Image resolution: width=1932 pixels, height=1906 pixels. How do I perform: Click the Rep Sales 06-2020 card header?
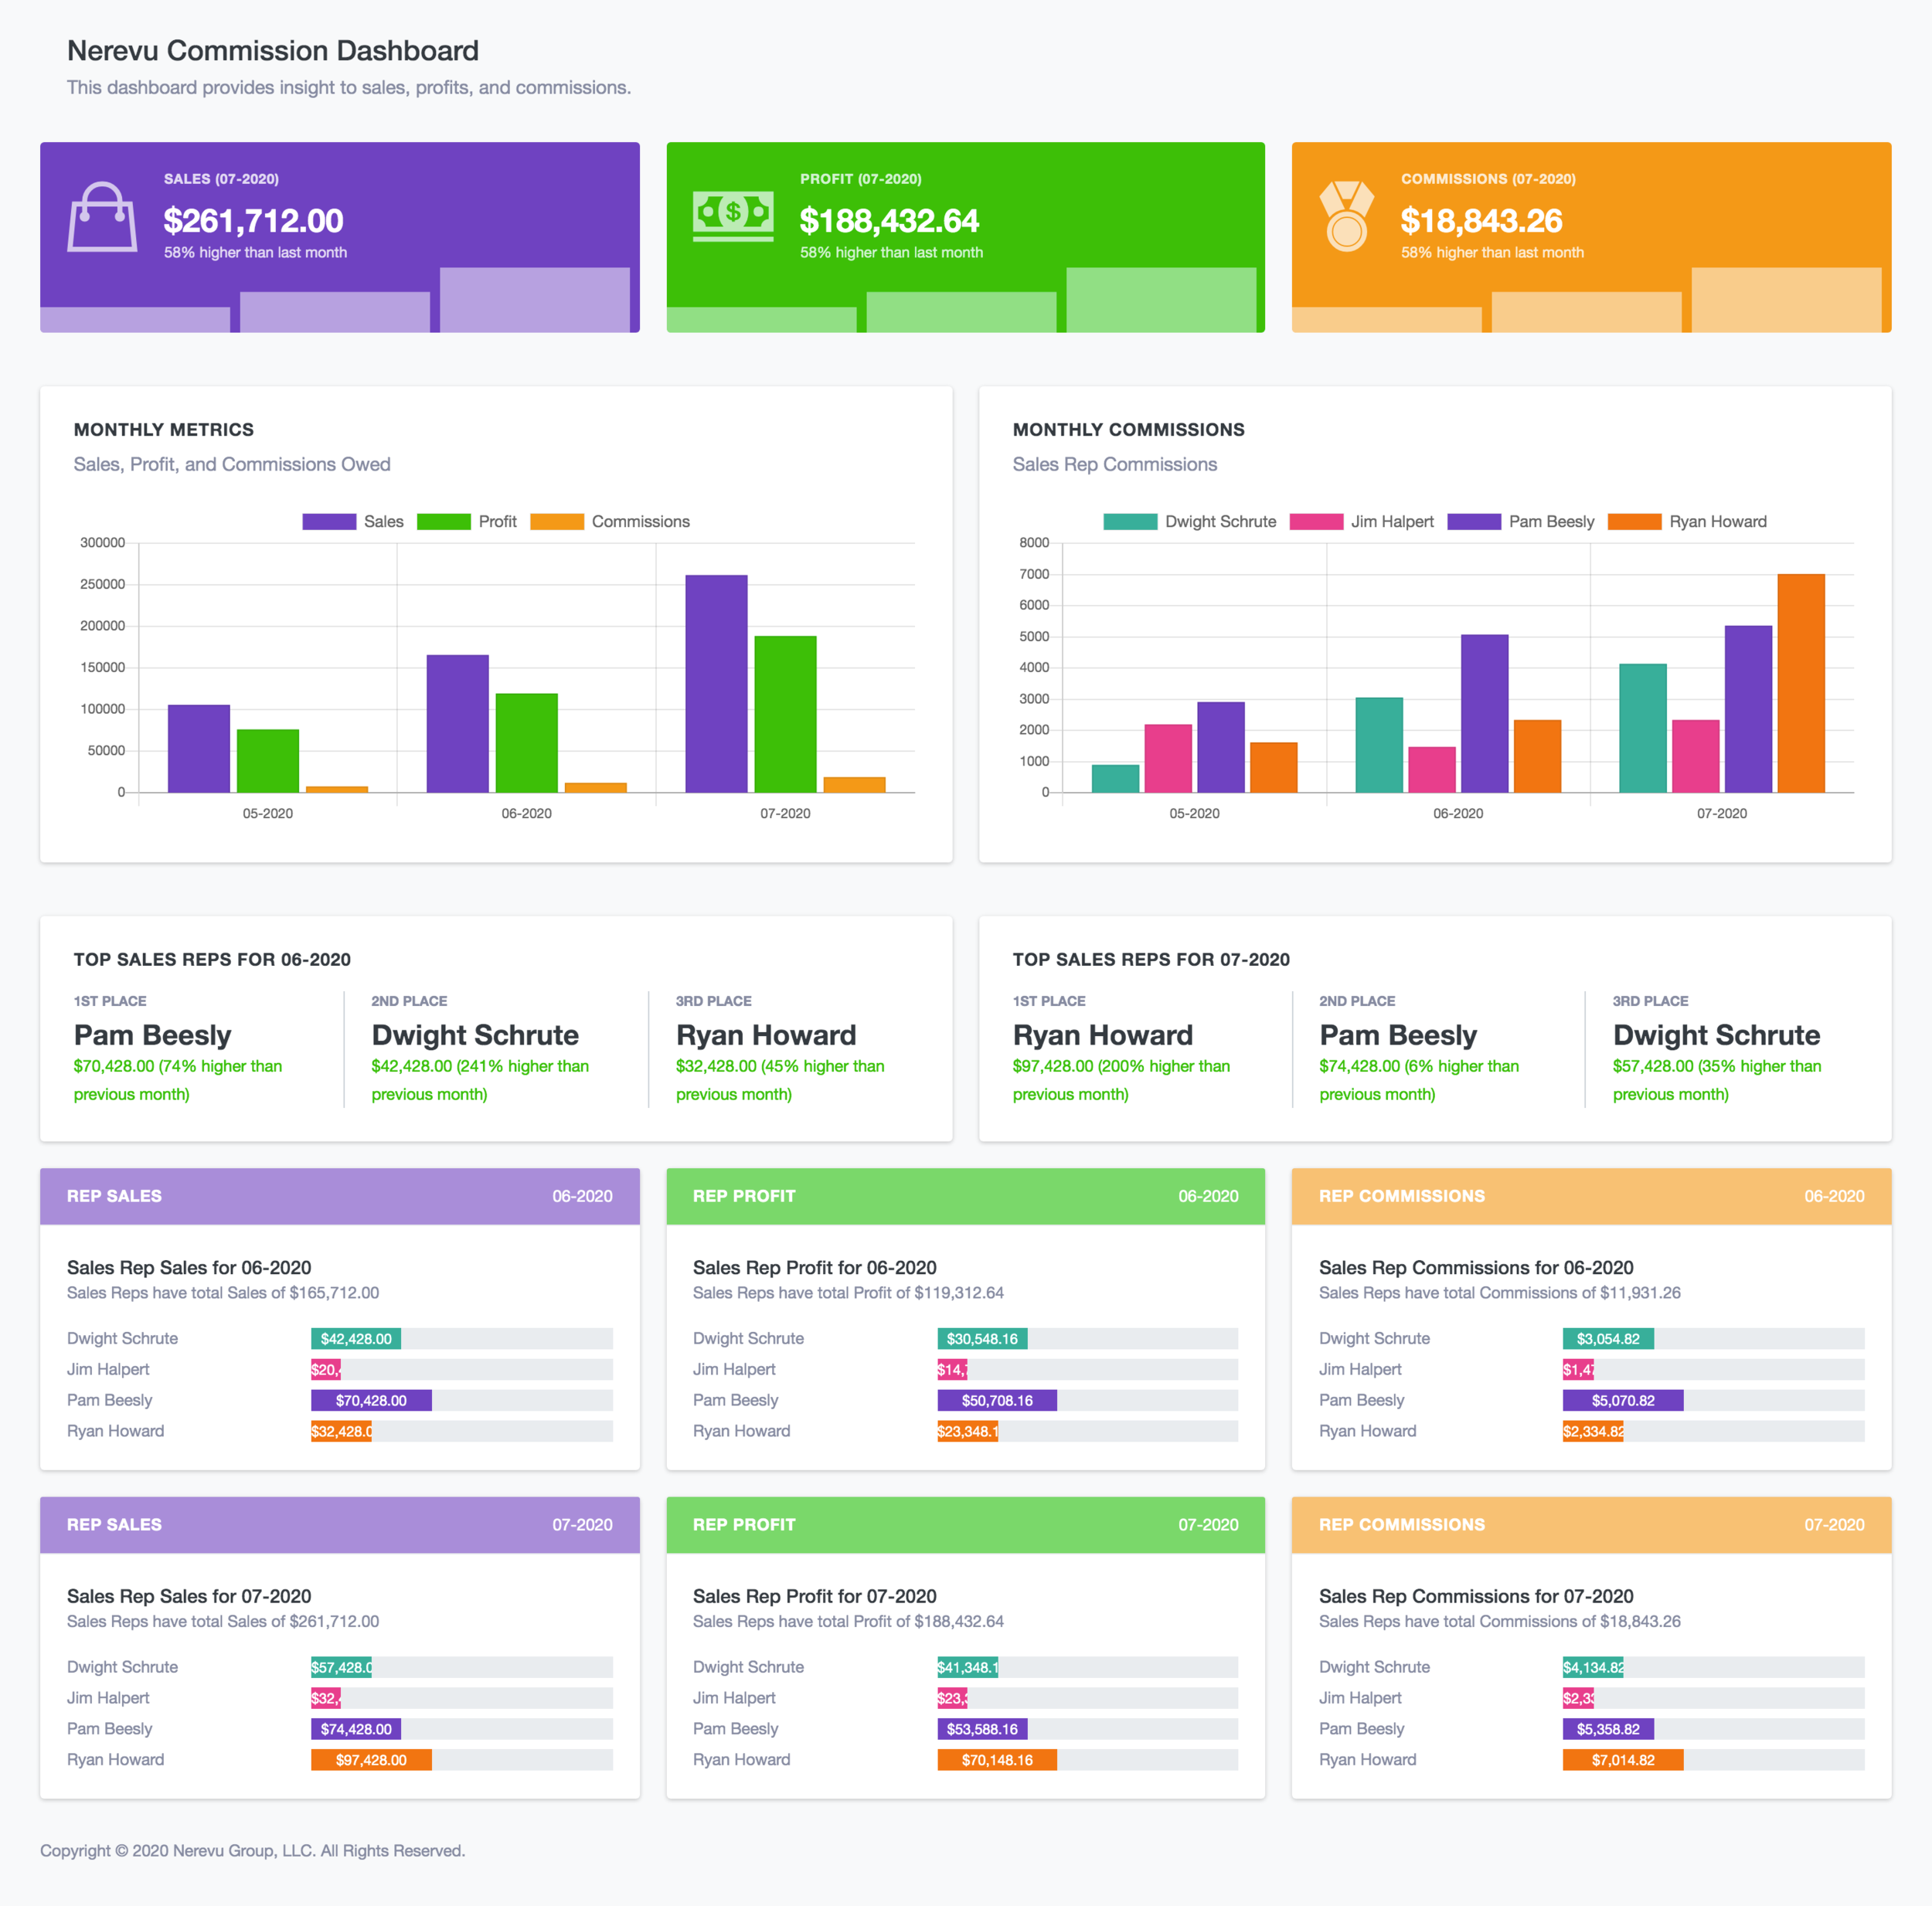340,1196
